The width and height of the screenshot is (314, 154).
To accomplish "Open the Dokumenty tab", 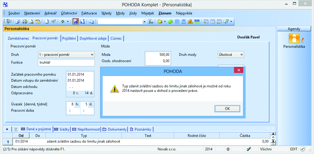I will [115, 129].
